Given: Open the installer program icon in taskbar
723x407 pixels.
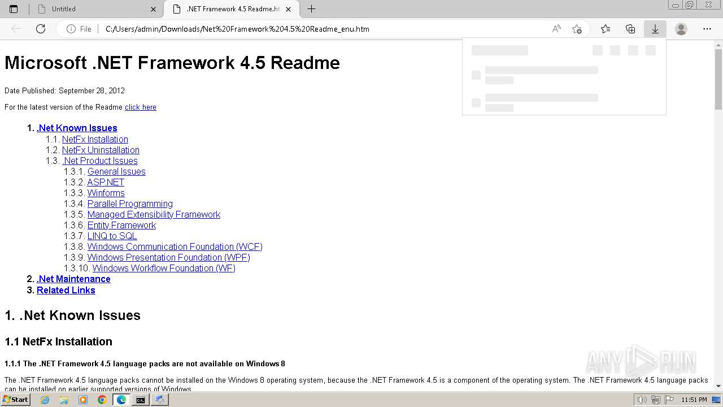Looking at the screenshot, I should [159, 400].
